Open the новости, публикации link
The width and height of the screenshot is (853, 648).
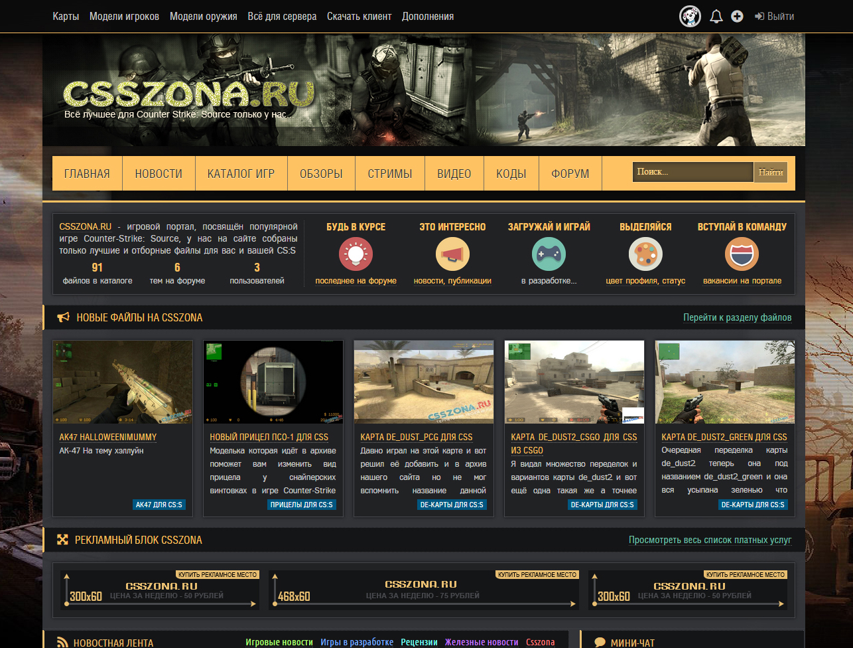452,281
